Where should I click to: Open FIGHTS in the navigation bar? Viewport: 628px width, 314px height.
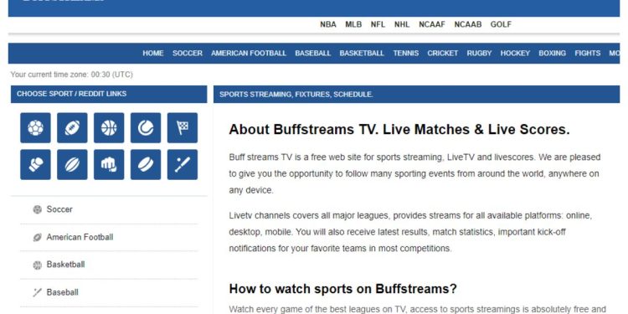588,54
